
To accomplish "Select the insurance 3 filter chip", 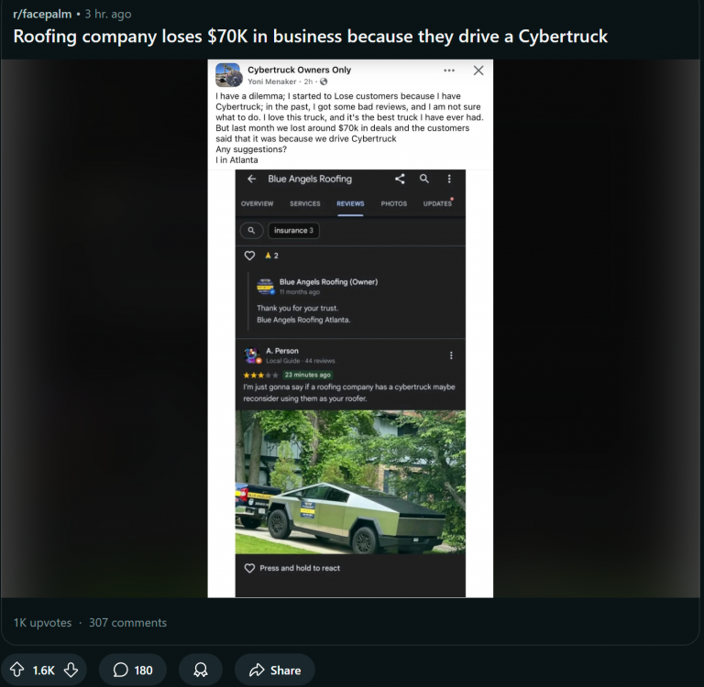I will 293,230.
